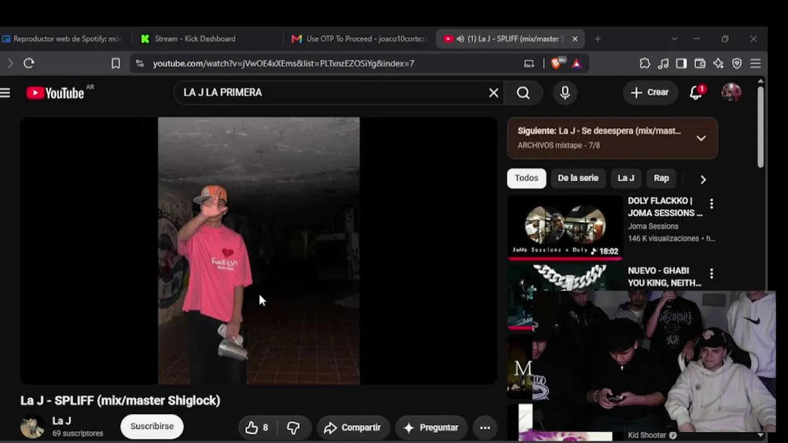
Task: Expand the ARCHIVOS mixtape playlist panel
Action: [701, 138]
